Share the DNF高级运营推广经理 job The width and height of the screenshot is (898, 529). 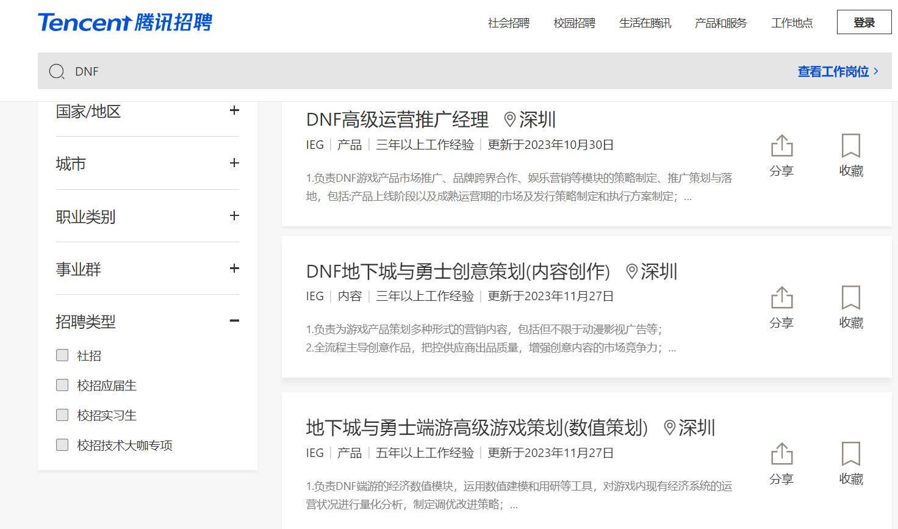click(781, 156)
